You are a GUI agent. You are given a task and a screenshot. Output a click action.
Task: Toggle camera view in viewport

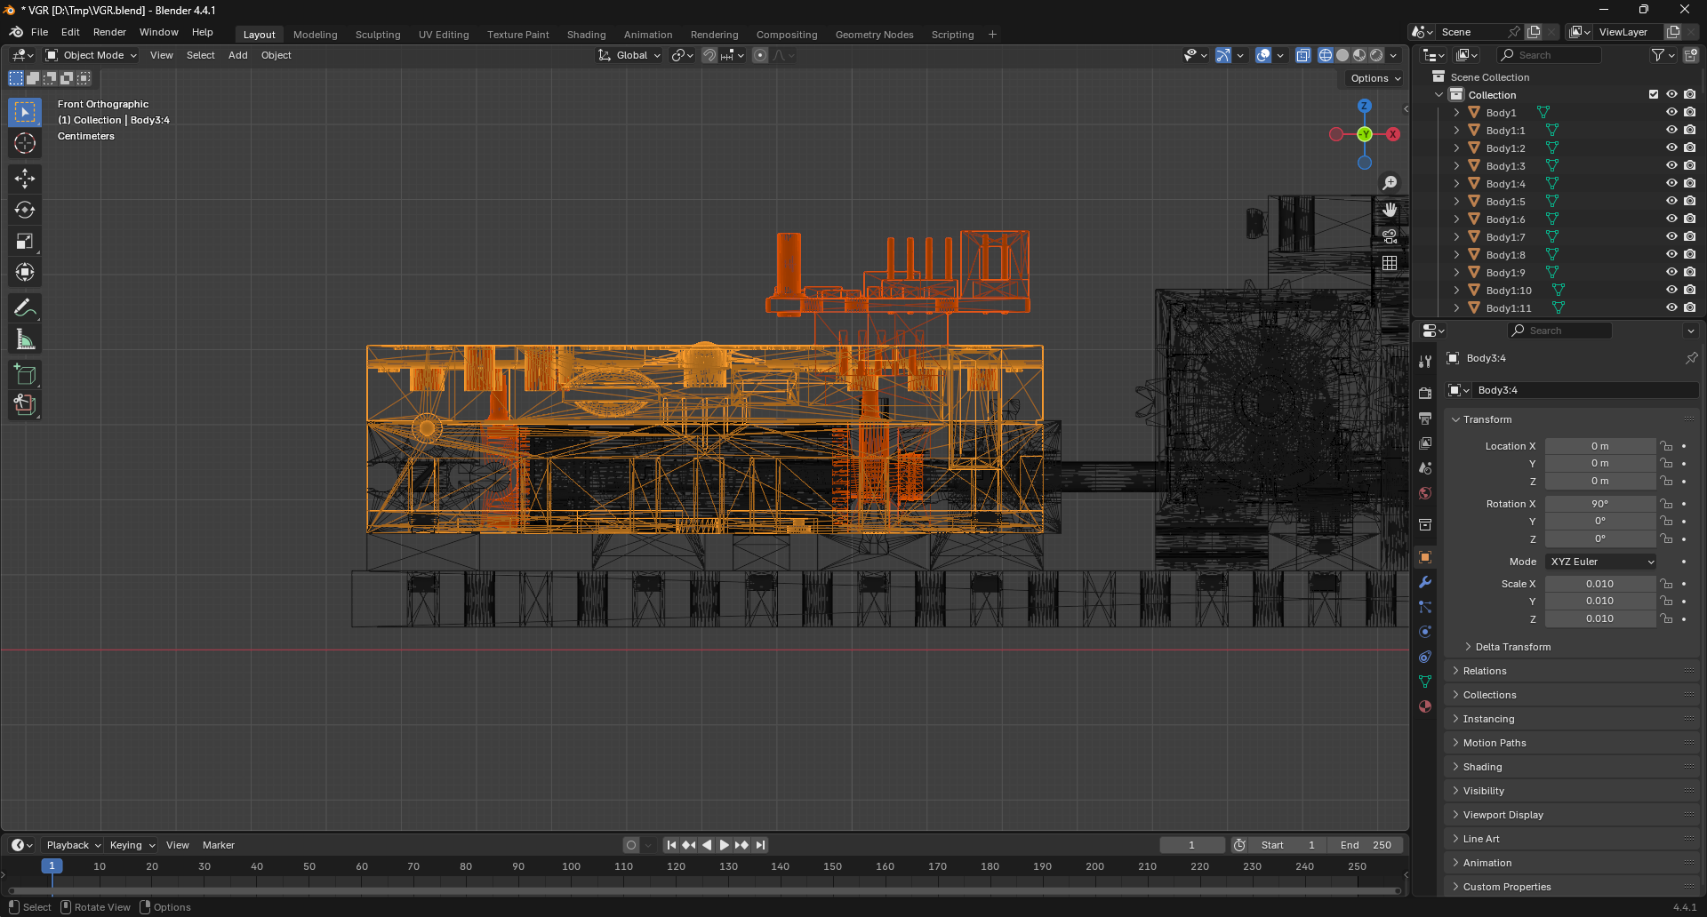1390,236
